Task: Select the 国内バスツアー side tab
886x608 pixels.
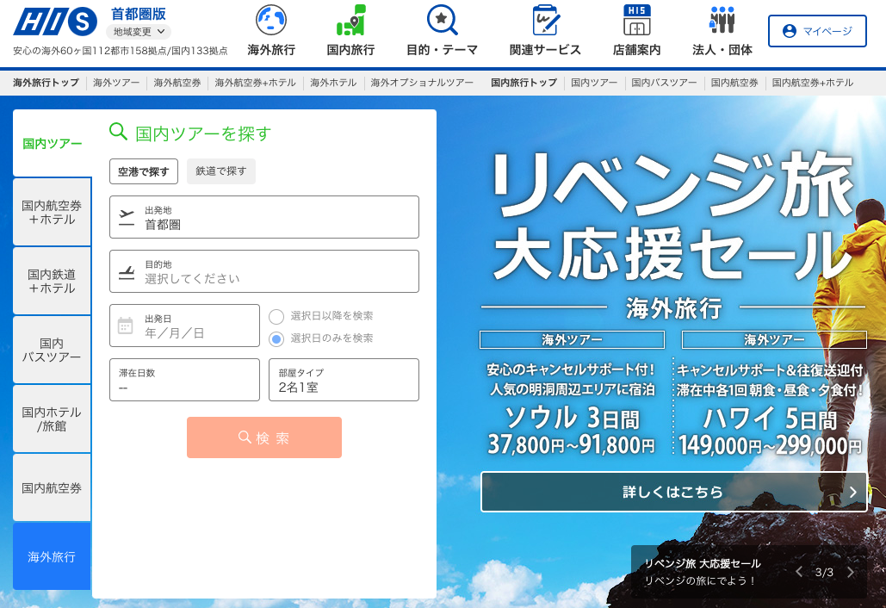Action: click(52, 351)
